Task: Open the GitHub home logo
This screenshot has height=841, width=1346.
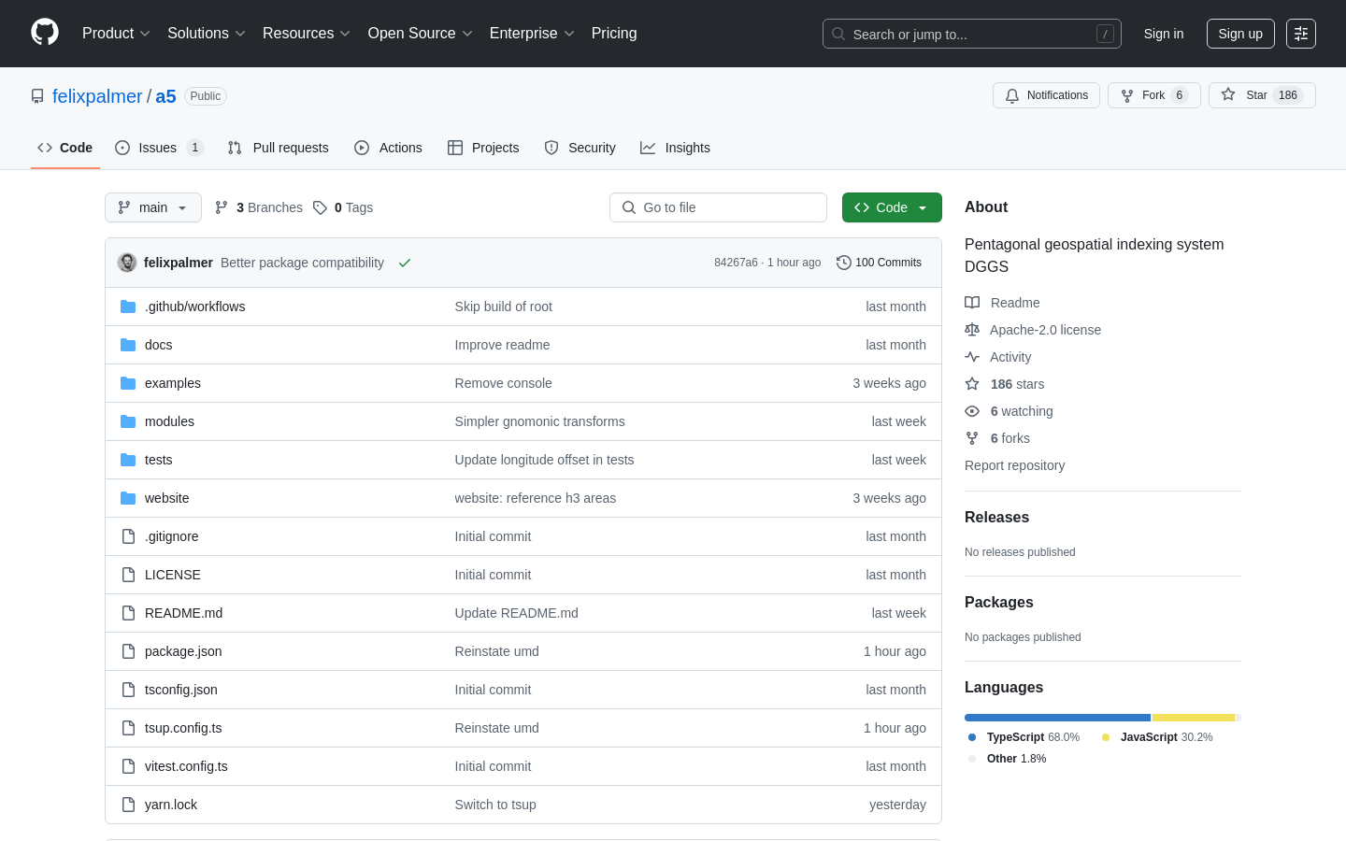Action: pos(45,33)
